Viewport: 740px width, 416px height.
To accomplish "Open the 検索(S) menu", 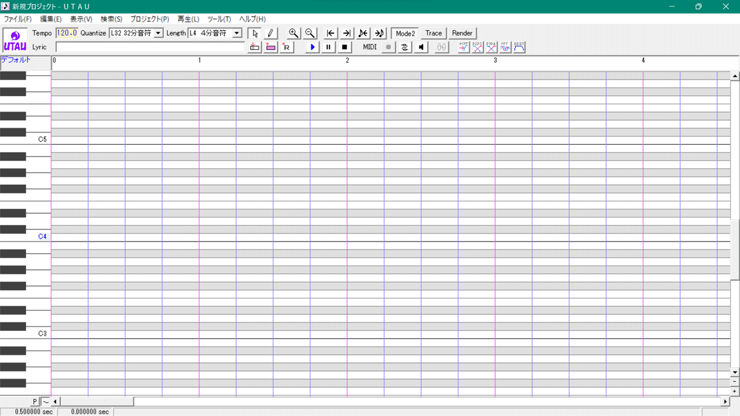I will [112, 19].
